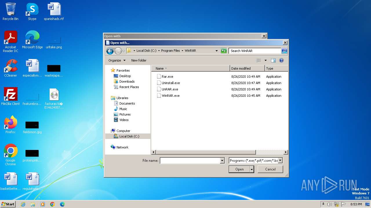Click the horizontal scrollbar left arrow

[x=154, y=152]
